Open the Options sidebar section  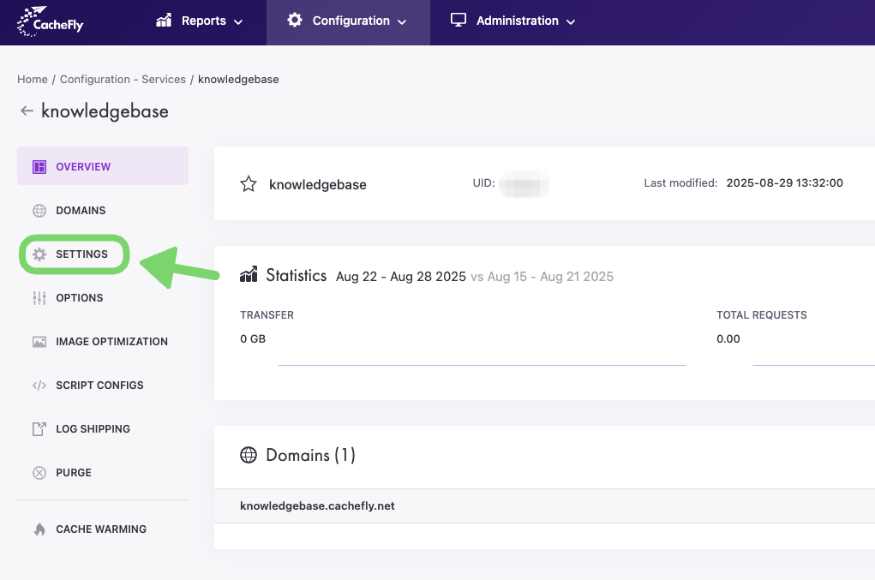click(80, 298)
